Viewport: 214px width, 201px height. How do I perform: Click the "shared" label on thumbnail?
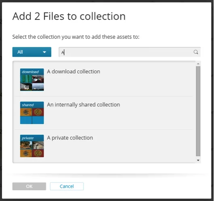pyautogui.click(x=28, y=105)
